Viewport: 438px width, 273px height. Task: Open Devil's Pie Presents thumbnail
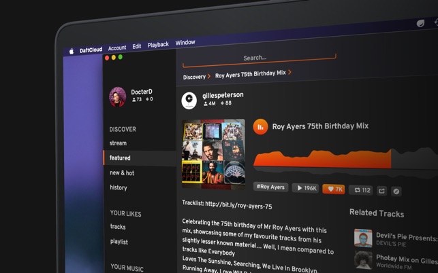[x=363, y=238]
